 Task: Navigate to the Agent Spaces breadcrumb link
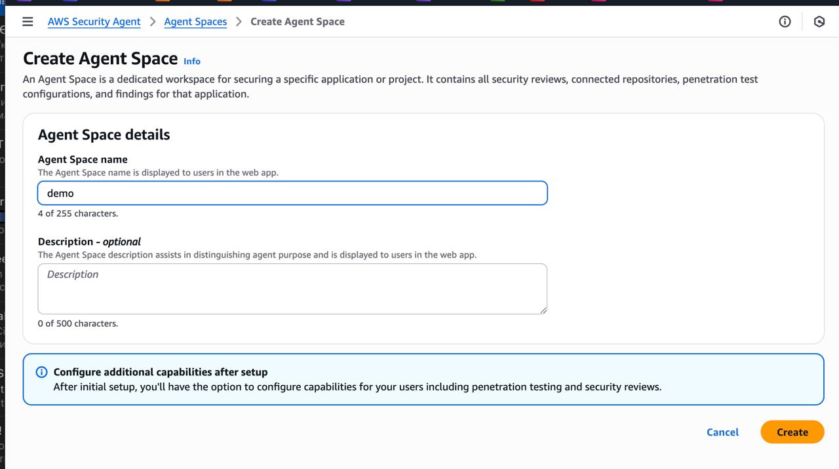click(x=195, y=22)
